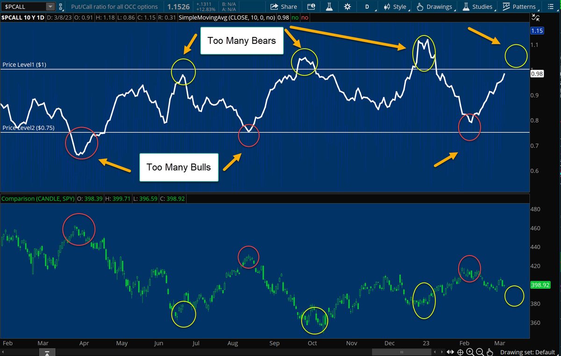Screen dimensions: 561x356
Task: Click the Price Level1 ($1) label
Action: point(24,64)
